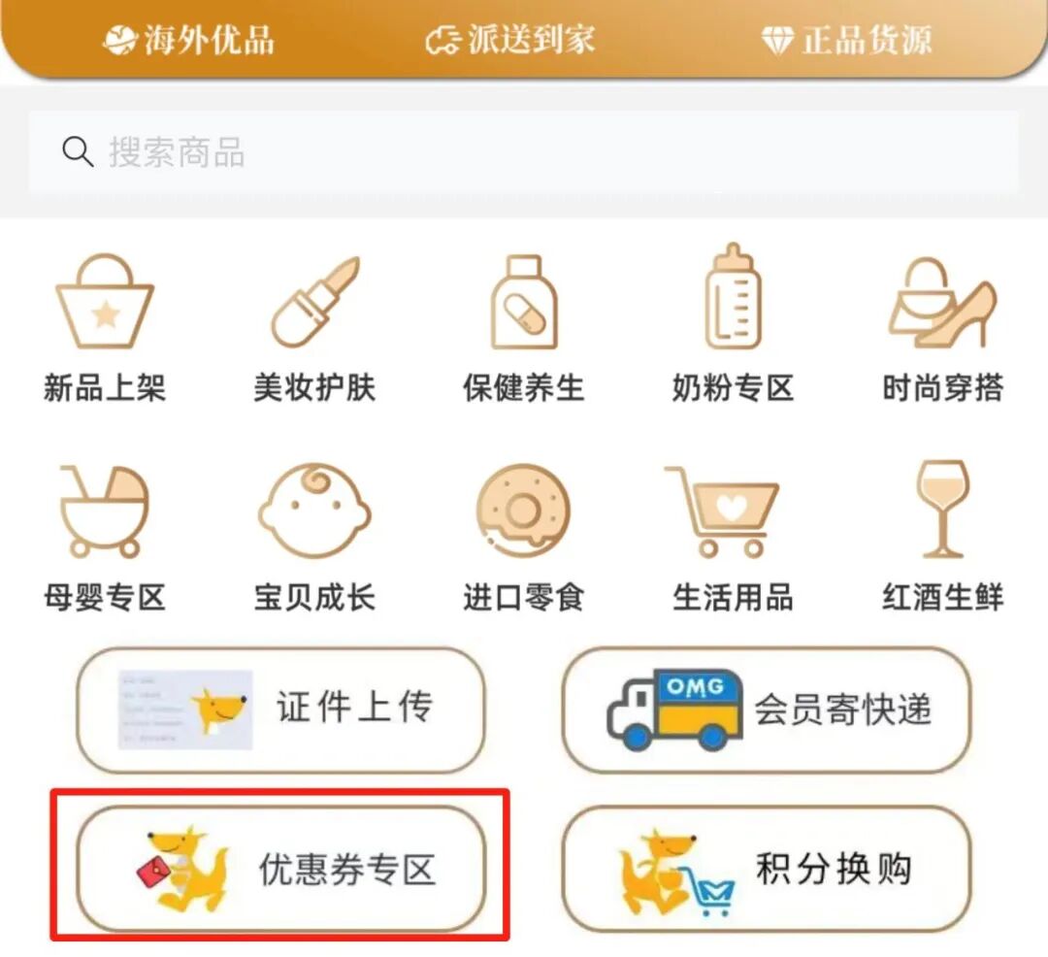Screen dimensions: 1048x957
Task: Open the 保健养生 pill bottle category
Action: (524, 302)
